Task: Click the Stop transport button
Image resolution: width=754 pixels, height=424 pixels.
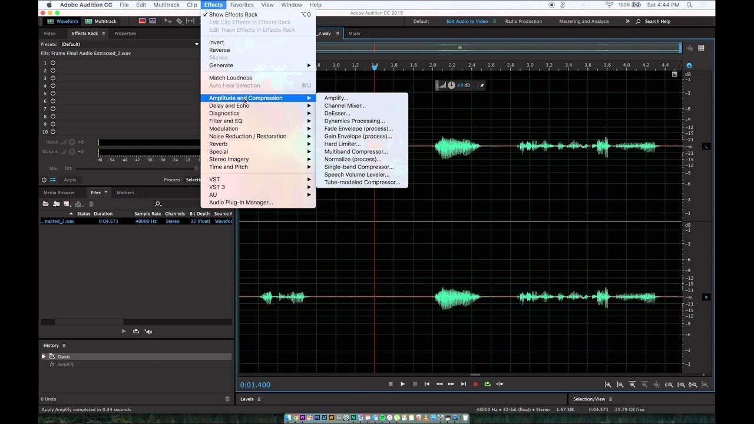Action: (x=391, y=384)
